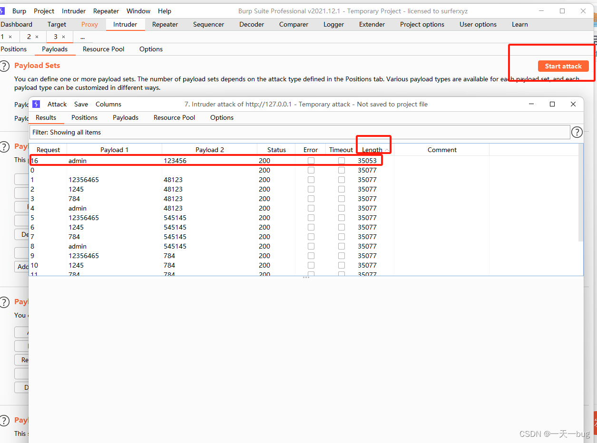597x443 pixels.
Task: Switch to Comparer tab
Action: point(294,24)
